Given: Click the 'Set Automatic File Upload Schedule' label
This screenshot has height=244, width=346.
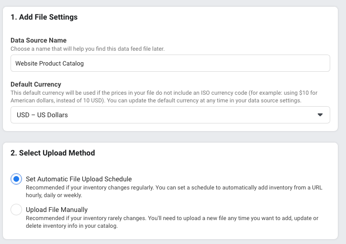Looking at the screenshot, I should [x=78, y=179].
